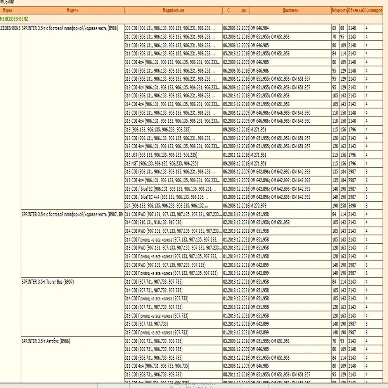Select the 324 modification row
The width and height of the screenshot is (388, 388).
tap(166, 206)
